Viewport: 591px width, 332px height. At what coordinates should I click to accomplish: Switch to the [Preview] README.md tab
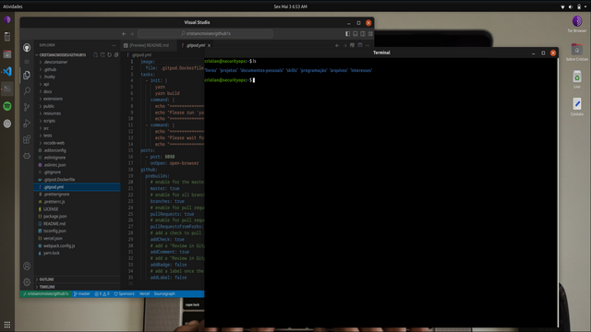[149, 45]
